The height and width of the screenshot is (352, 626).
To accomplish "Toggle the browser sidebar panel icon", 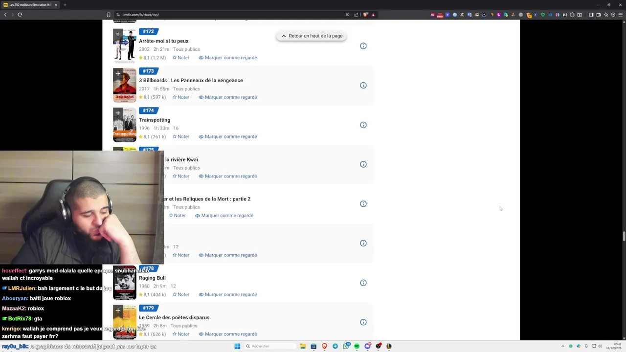I will (591, 15).
